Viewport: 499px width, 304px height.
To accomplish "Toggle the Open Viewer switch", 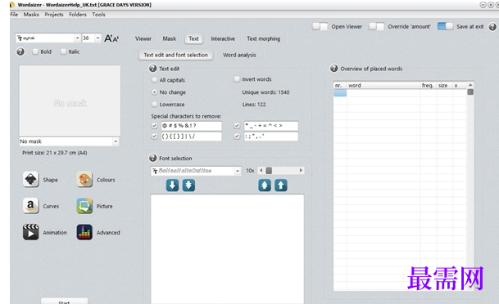I will (320, 26).
